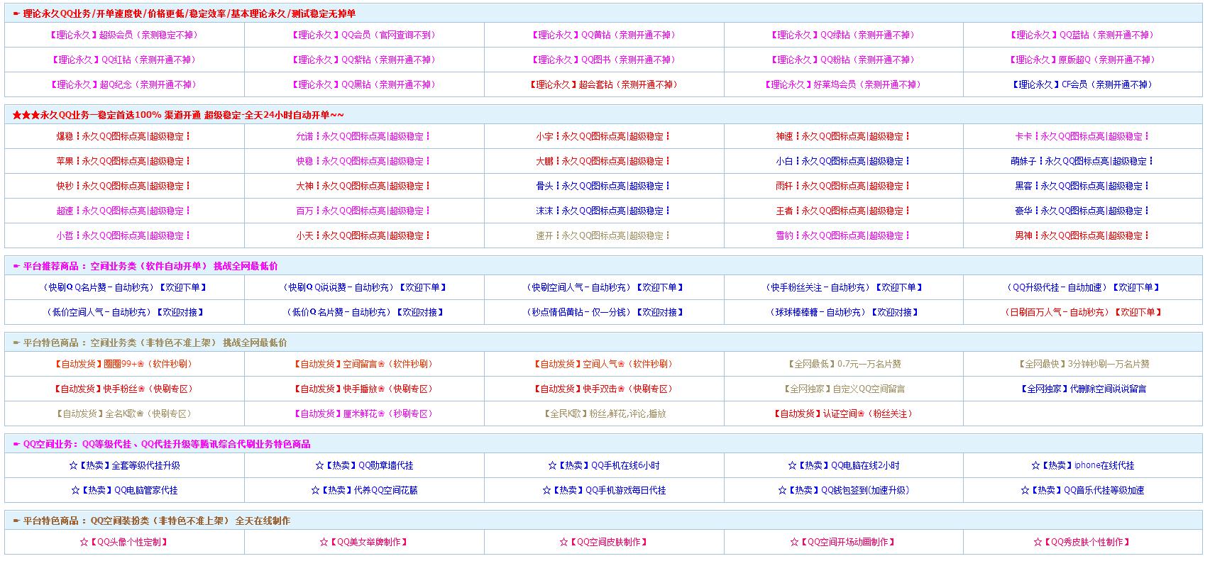
Task: Choose 速开 永久QQ图标点亮 link
Action: point(604,235)
